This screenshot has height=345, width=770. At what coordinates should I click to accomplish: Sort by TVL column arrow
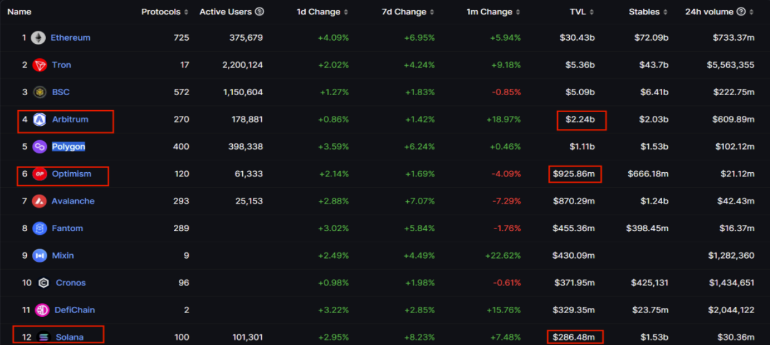click(x=592, y=12)
